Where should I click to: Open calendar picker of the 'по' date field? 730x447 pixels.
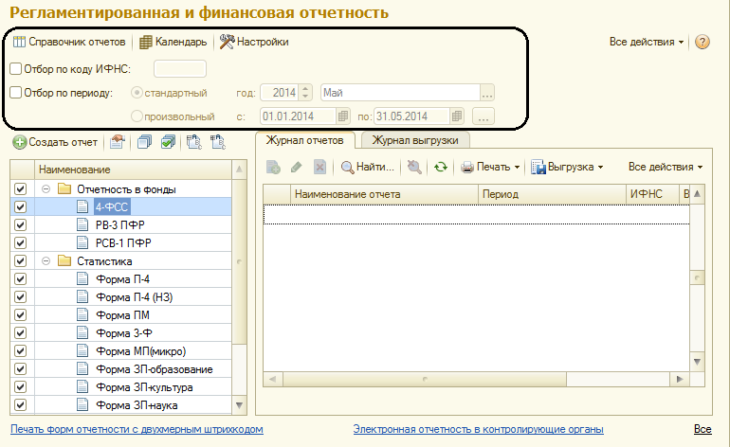tap(457, 116)
